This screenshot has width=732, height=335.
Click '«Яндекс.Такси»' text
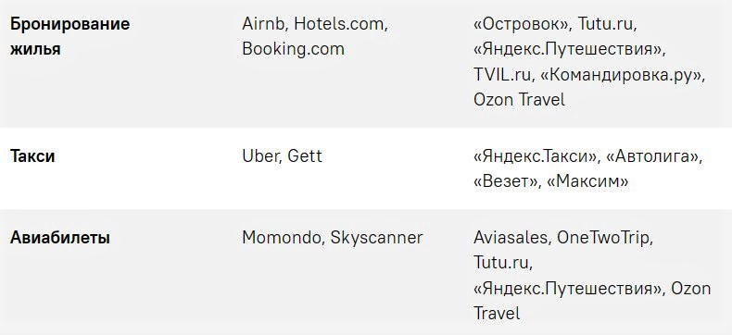pyautogui.click(x=534, y=156)
